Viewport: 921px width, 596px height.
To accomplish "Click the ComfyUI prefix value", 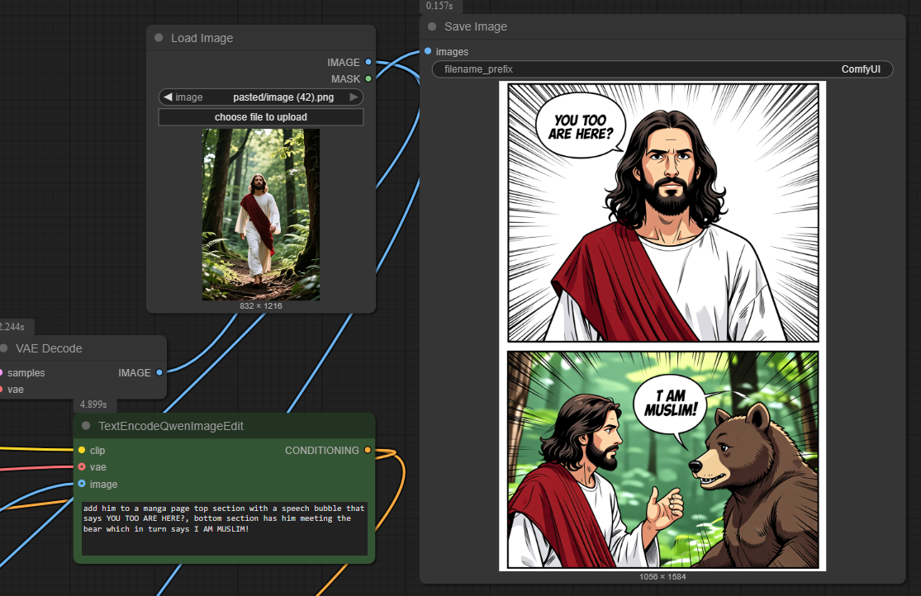I will coord(861,69).
